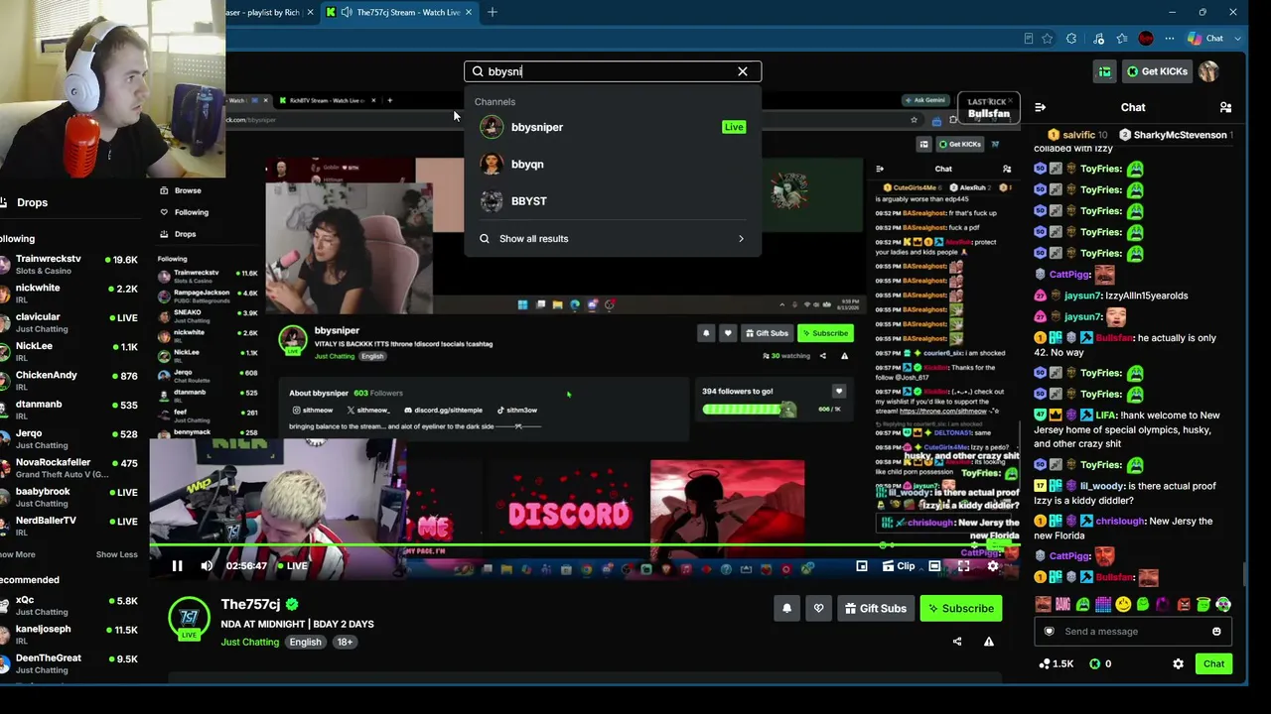Image resolution: width=1271 pixels, height=714 pixels.
Task: Pause the stream playback
Action: point(177,566)
